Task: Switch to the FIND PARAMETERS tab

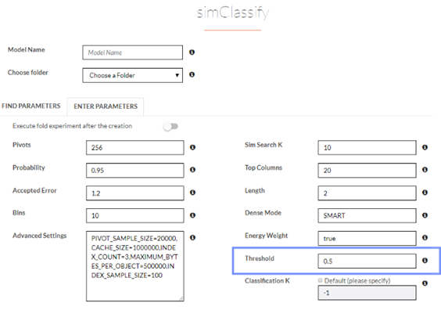Action: (x=31, y=106)
